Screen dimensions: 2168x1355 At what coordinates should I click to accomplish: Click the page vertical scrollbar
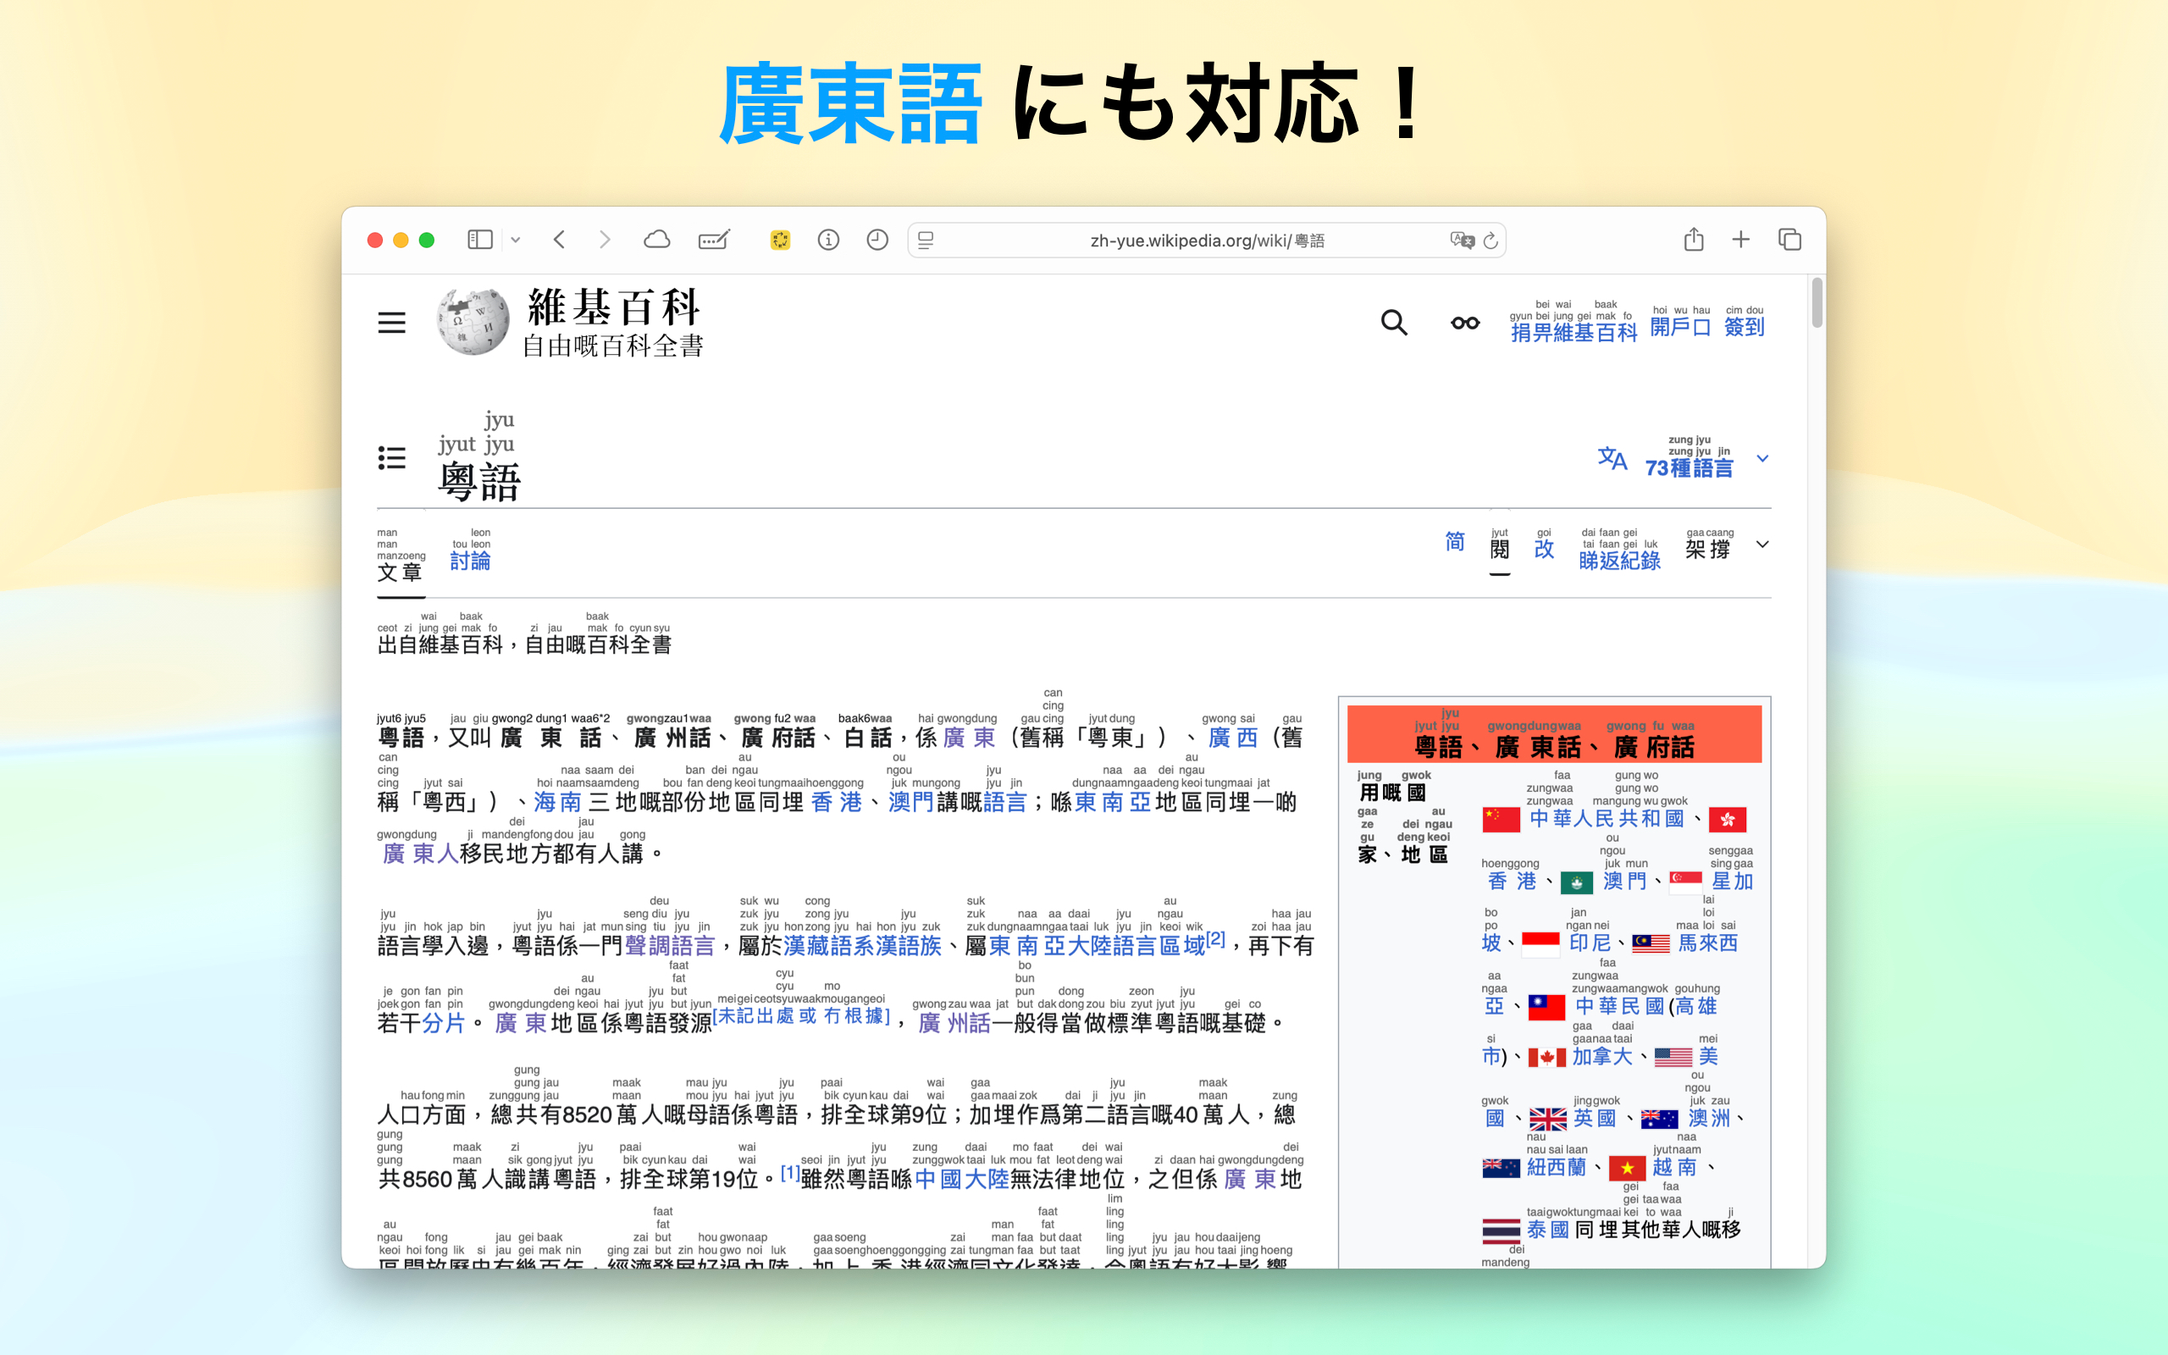tap(1817, 303)
